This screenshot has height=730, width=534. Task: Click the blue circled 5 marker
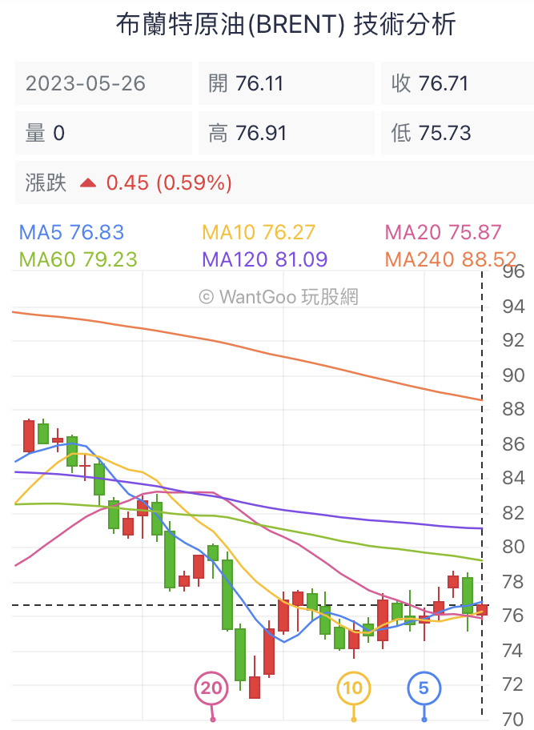(424, 688)
